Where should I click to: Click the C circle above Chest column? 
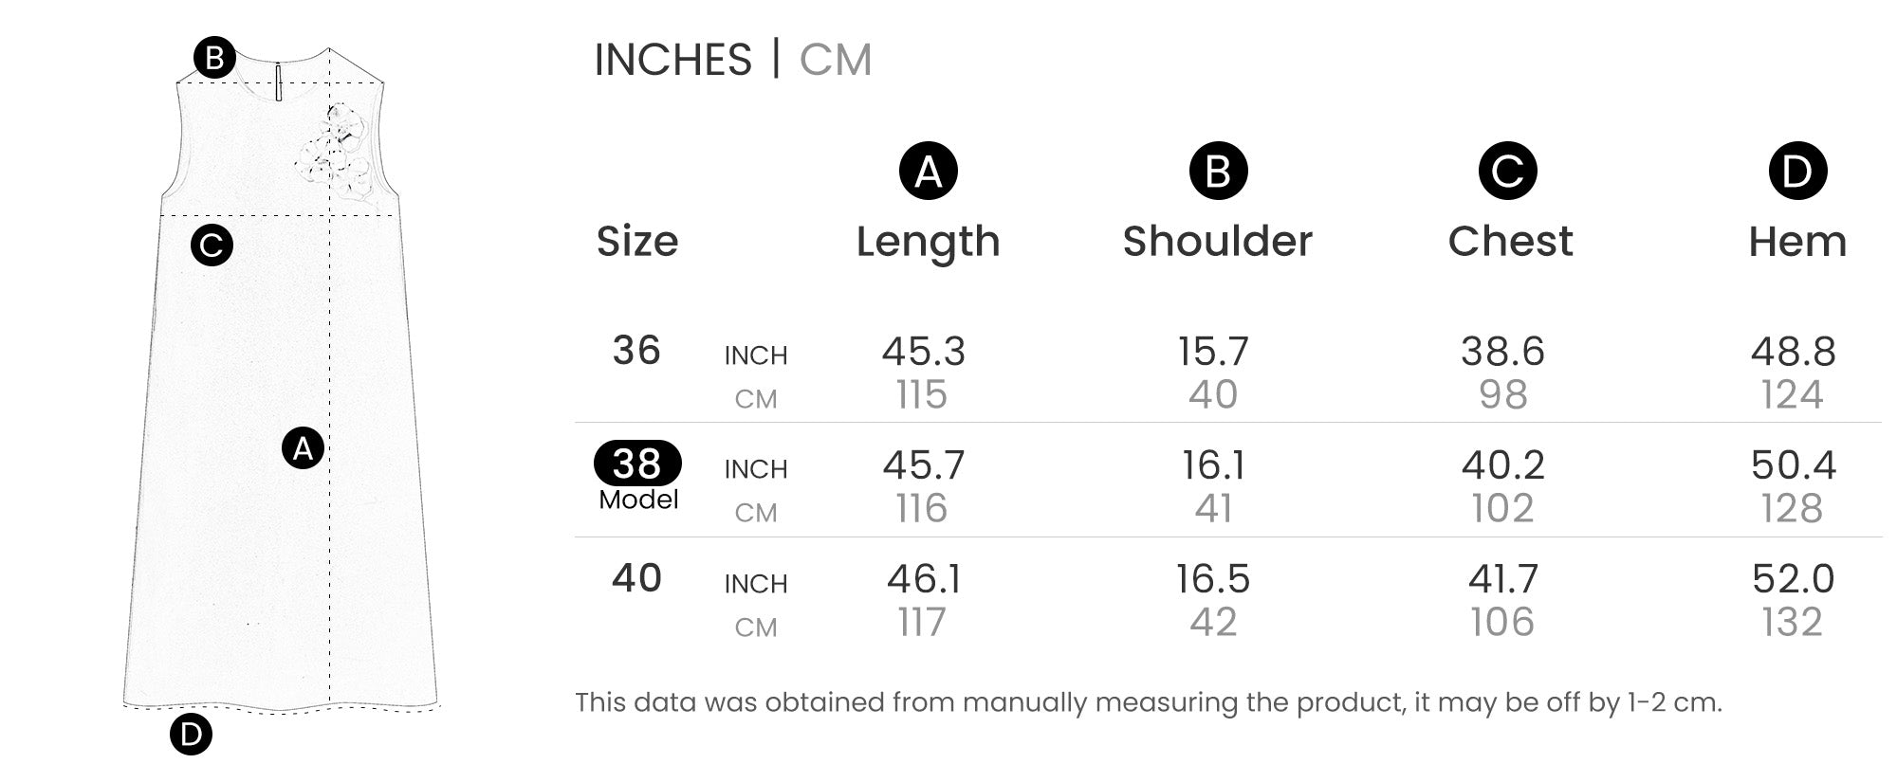pos(1508,171)
